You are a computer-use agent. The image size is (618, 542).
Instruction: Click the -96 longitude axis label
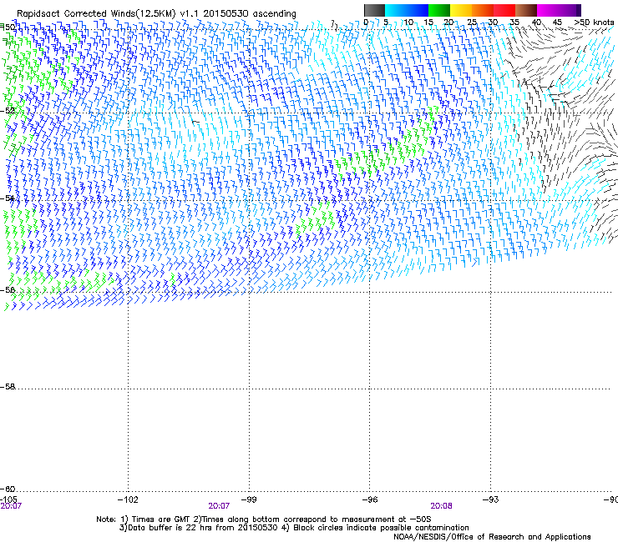tap(370, 499)
